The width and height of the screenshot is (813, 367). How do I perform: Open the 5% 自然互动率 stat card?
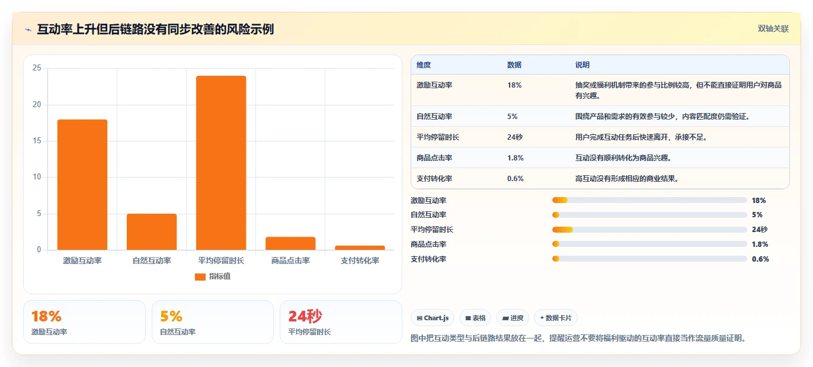(213, 322)
